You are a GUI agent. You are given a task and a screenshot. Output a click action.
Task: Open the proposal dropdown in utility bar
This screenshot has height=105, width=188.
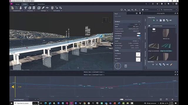tap(150, 10)
